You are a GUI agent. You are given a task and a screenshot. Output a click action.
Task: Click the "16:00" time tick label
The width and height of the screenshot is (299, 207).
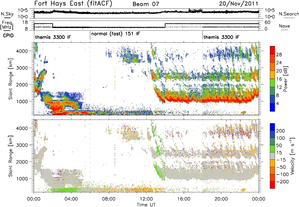point(184,199)
